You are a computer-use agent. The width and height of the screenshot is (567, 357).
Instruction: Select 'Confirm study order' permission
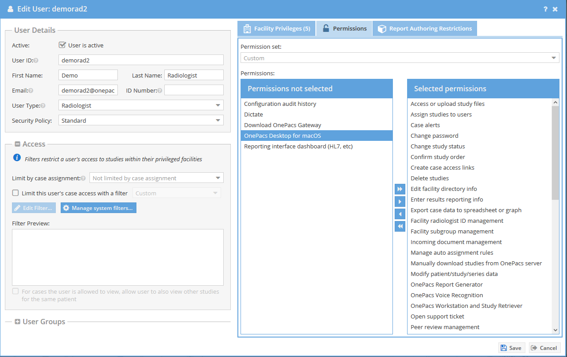coord(480,157)
